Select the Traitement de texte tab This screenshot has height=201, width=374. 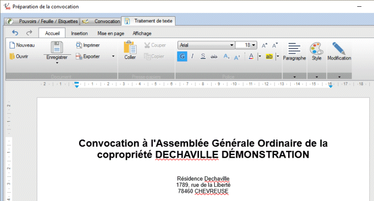148,21
